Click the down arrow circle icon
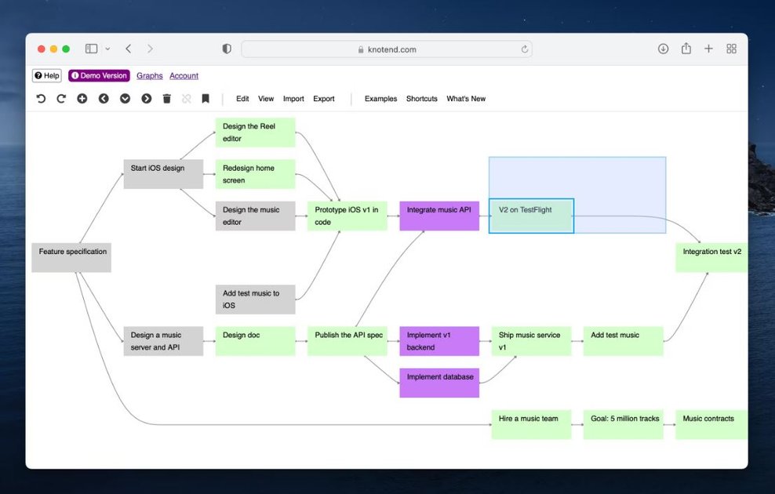 tap(125, 99)
